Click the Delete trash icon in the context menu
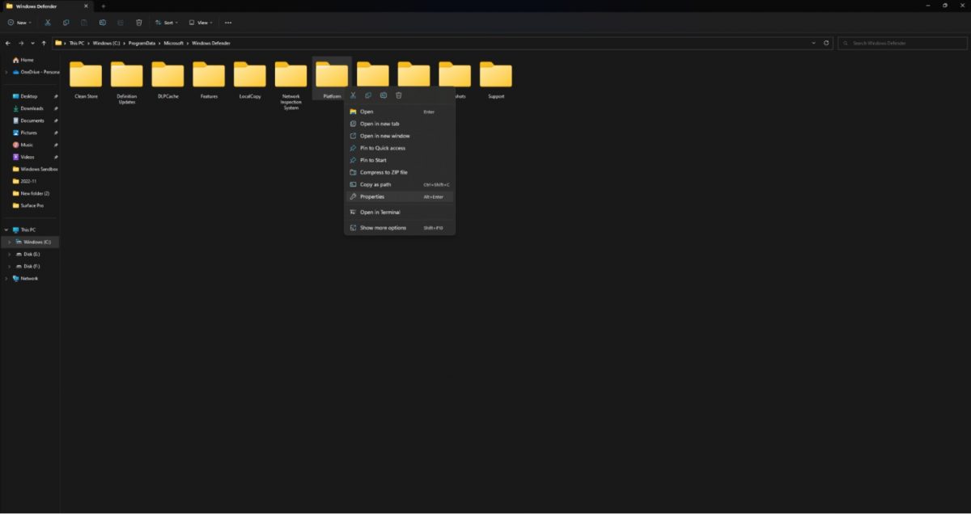Viewport: 971px width, 514px height. 399,95
